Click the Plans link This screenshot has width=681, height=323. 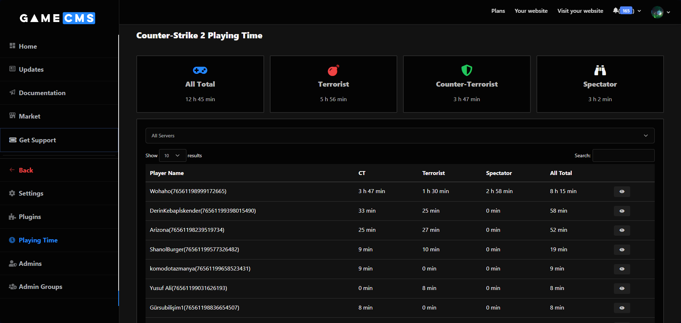[x=498, y=11]
